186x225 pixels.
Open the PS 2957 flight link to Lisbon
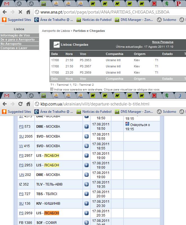click(21, 156)
